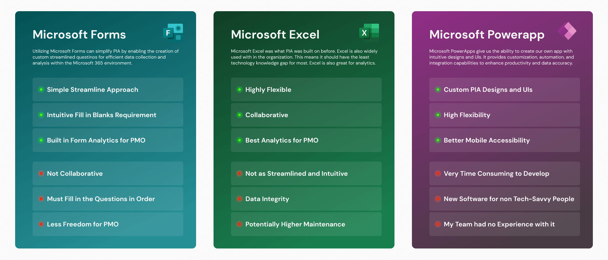Screen dimensions: 608x260
Task: Click Potentially Higher Maintenance row
Action: point(306,224)
